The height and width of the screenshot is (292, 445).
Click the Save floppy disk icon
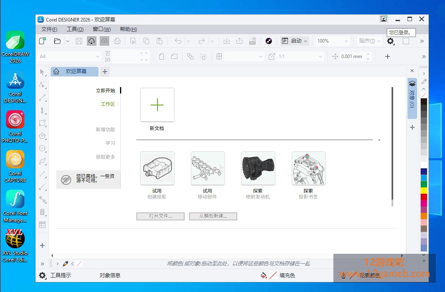click(x=79, y=41)
